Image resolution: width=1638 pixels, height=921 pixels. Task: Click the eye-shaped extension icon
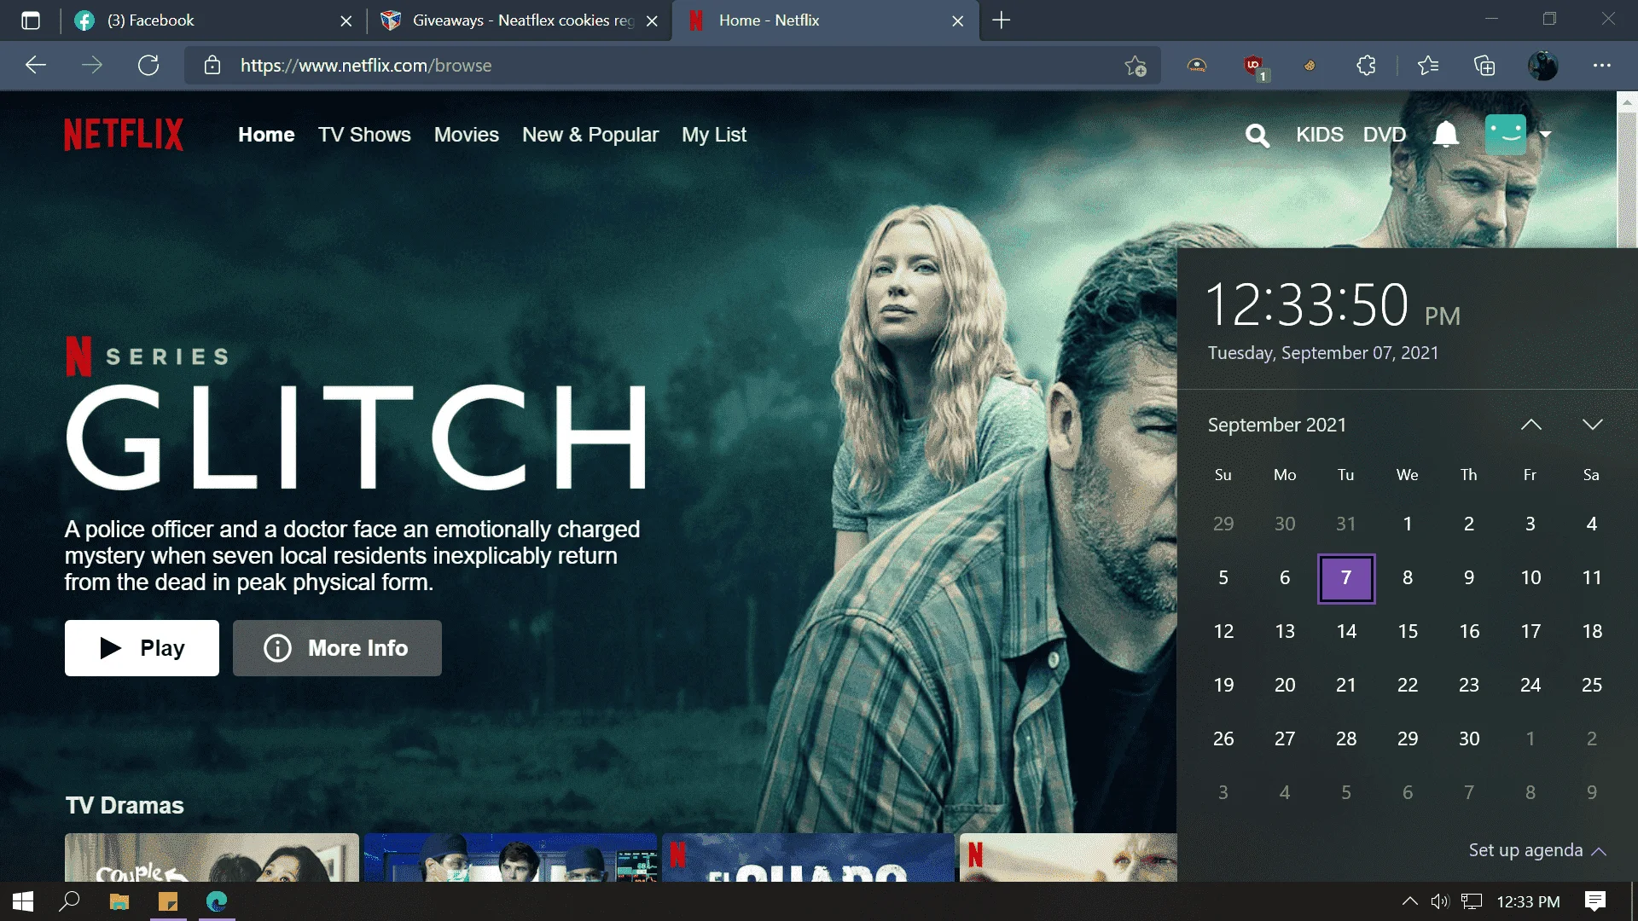[1197, 66]
